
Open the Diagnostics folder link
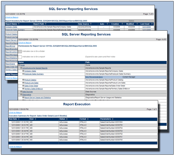click(27, 95)
